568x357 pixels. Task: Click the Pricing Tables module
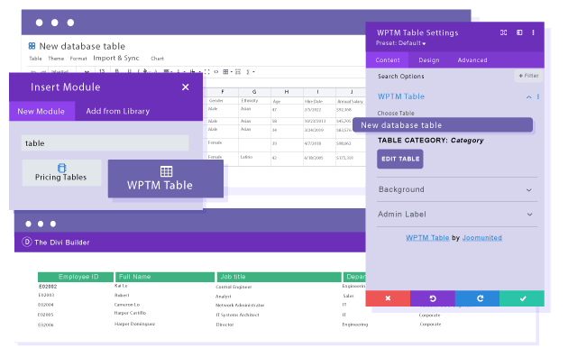(61, 173)
